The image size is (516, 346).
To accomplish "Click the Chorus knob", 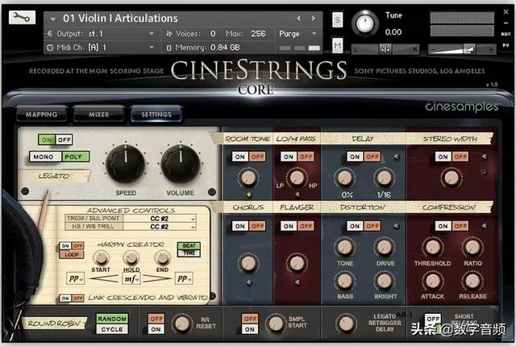I will [248, 263].
